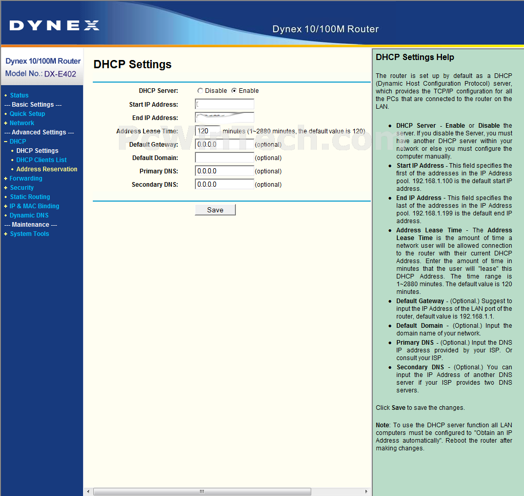This screenshot has height=496, width=524.
Task: Click the scrollbar right arrow
Action: pyautogui.click(x=366, y=491)
